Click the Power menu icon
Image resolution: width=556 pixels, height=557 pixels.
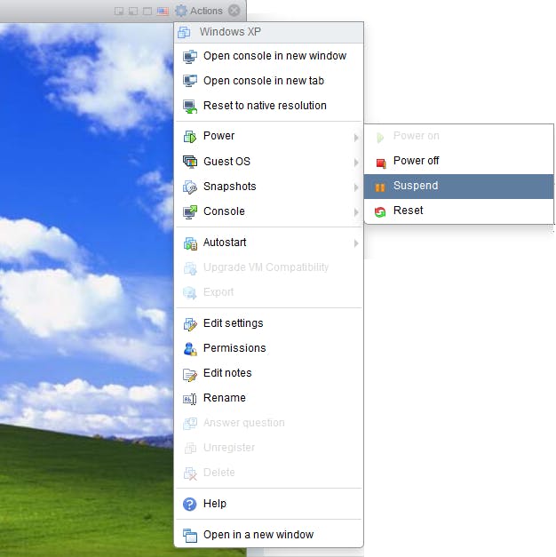click(x=190, y=137)
